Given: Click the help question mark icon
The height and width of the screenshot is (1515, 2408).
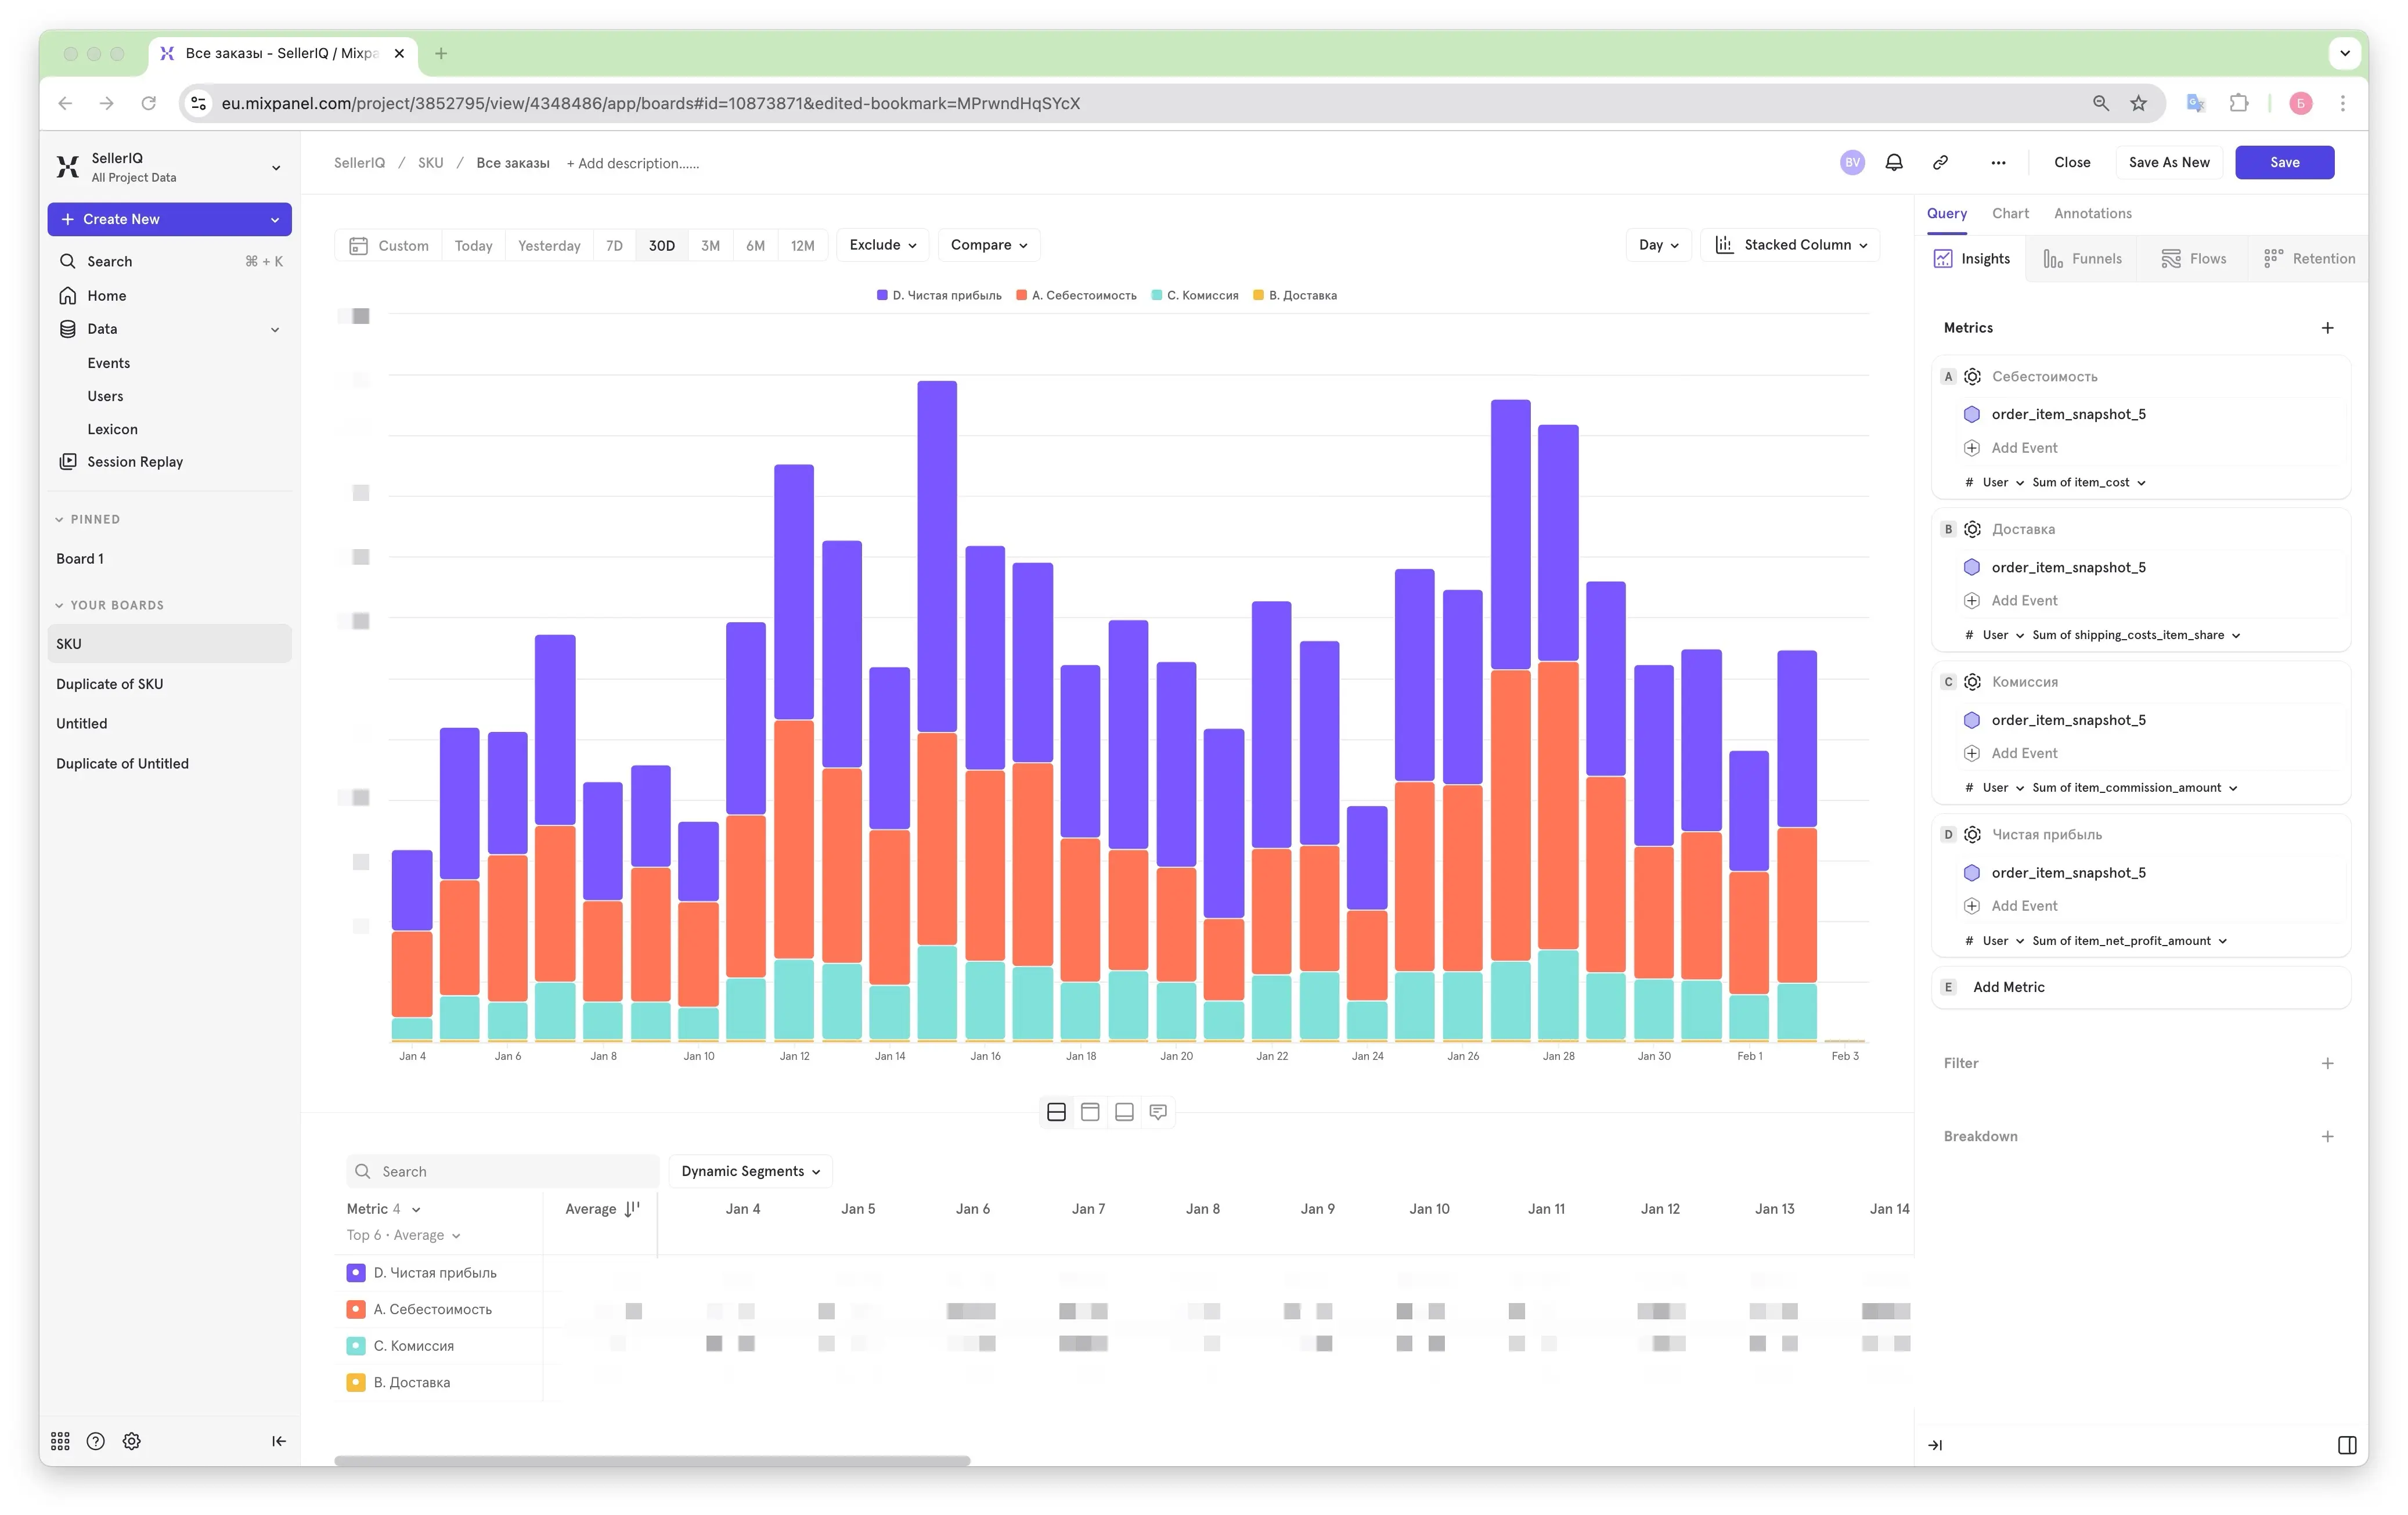Looking at the screenshot, I should 96,1441.
